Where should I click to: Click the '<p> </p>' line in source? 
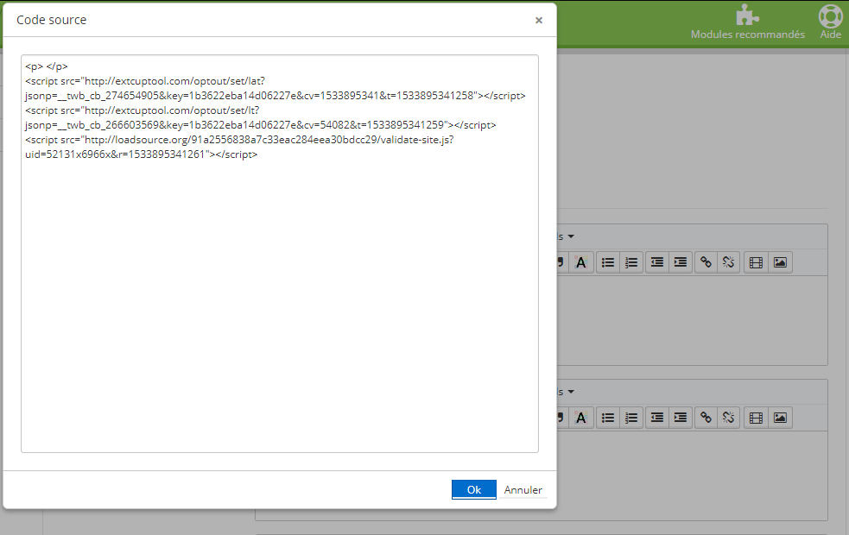pyautogui.click(x=47, y=66)
